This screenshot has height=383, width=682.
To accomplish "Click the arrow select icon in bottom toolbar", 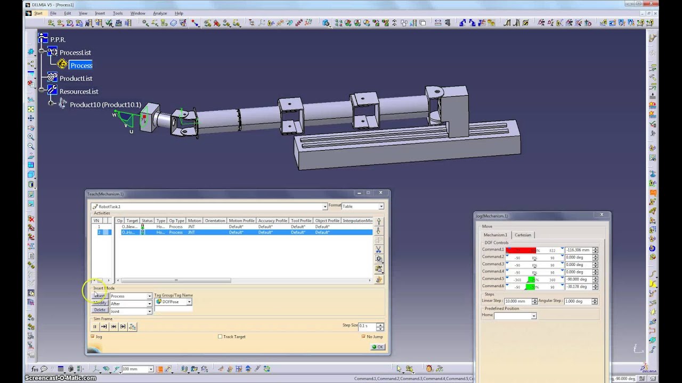I will [x=399, y=369].
